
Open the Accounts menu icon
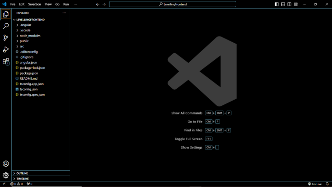click(x=6, y=164)
